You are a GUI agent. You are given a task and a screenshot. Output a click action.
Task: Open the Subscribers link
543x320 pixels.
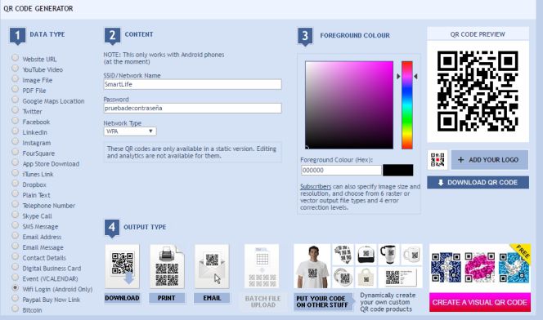pos(316,187)
